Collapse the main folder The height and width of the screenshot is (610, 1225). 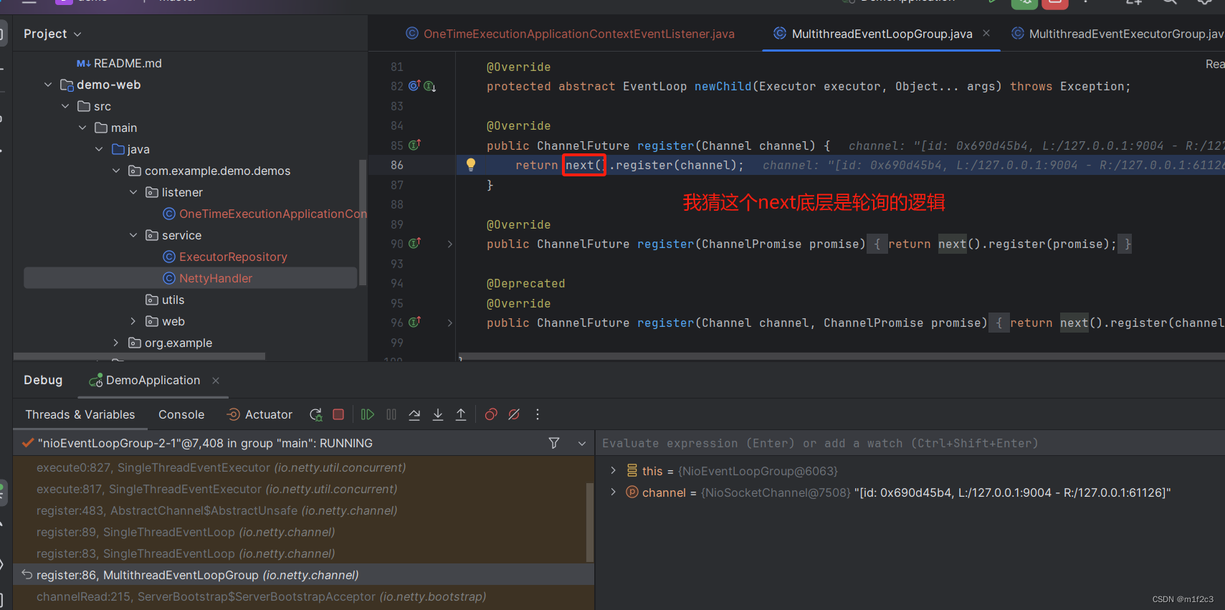[82, 128]
